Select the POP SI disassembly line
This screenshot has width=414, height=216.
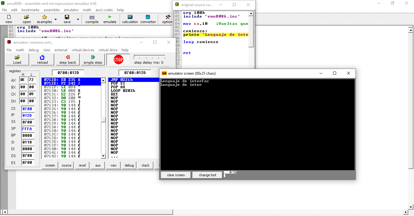coord(134,83)
